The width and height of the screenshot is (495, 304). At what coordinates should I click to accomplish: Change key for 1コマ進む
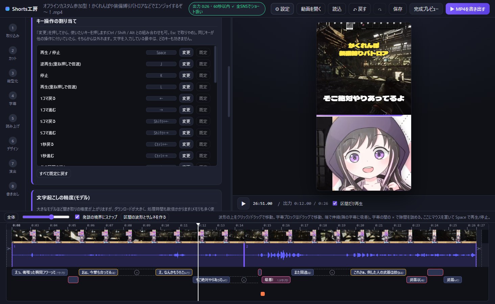click(x=186, y=110)
